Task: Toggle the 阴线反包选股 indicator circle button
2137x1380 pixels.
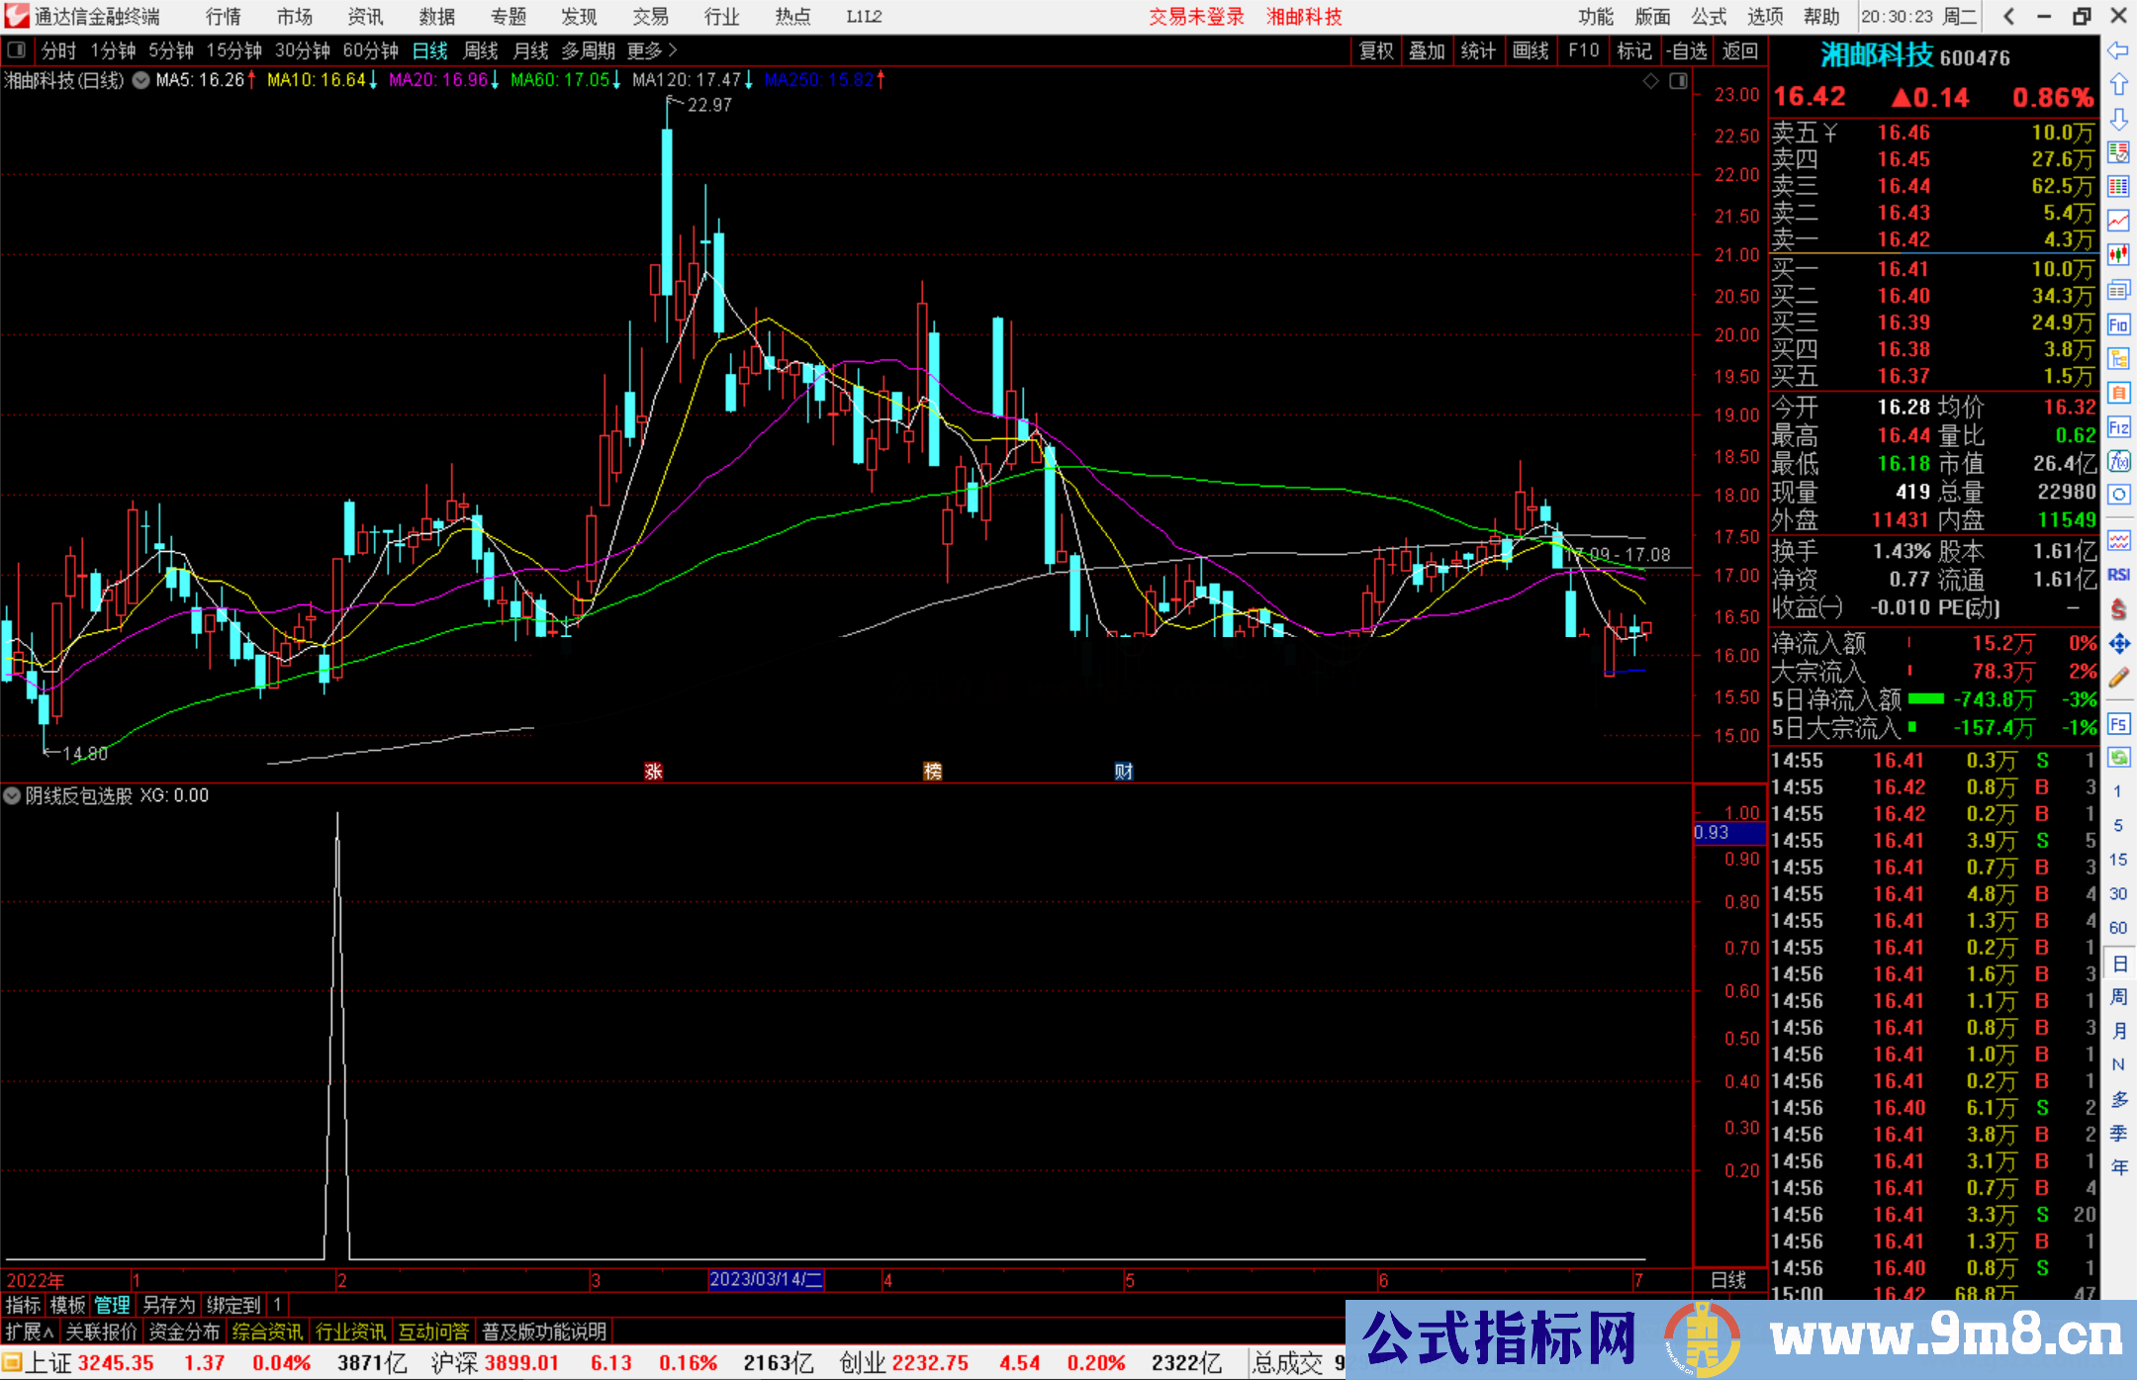Action: pyautogui.click(x=12, y=795)
